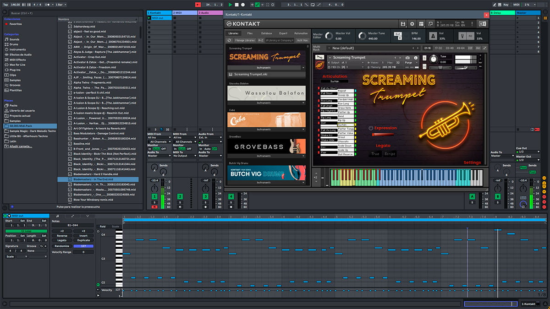Switch to Kontakt Database tab
550x309 pixels.
pos(266,33)
